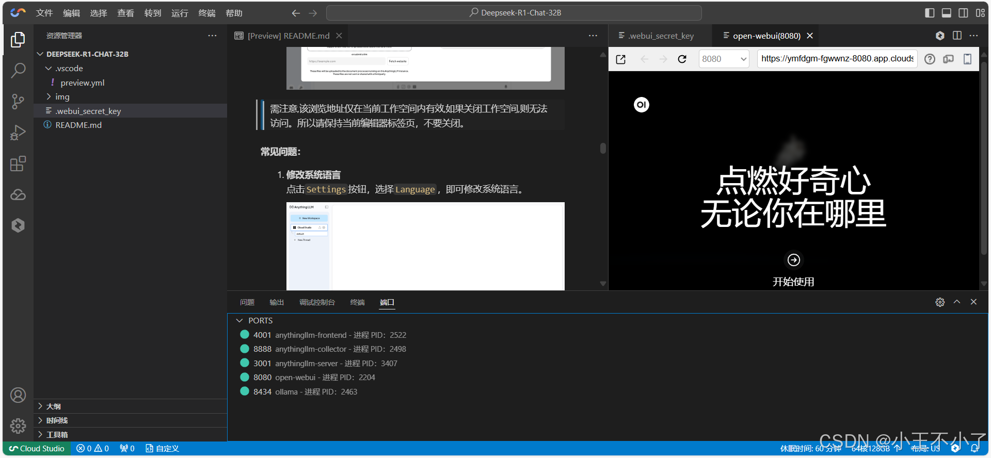
Task: Toggle the bottom panel layout icon
Action: [x=947, y=13]
